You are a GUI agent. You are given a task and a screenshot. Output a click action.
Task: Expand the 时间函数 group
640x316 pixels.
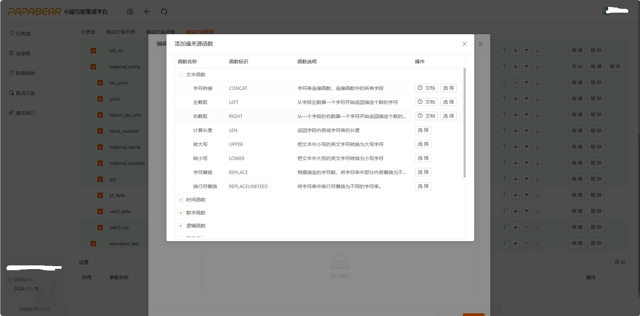click(x=181, y=200)
